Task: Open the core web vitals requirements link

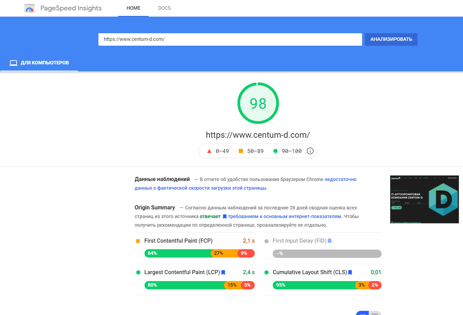Action: point(285,217)
